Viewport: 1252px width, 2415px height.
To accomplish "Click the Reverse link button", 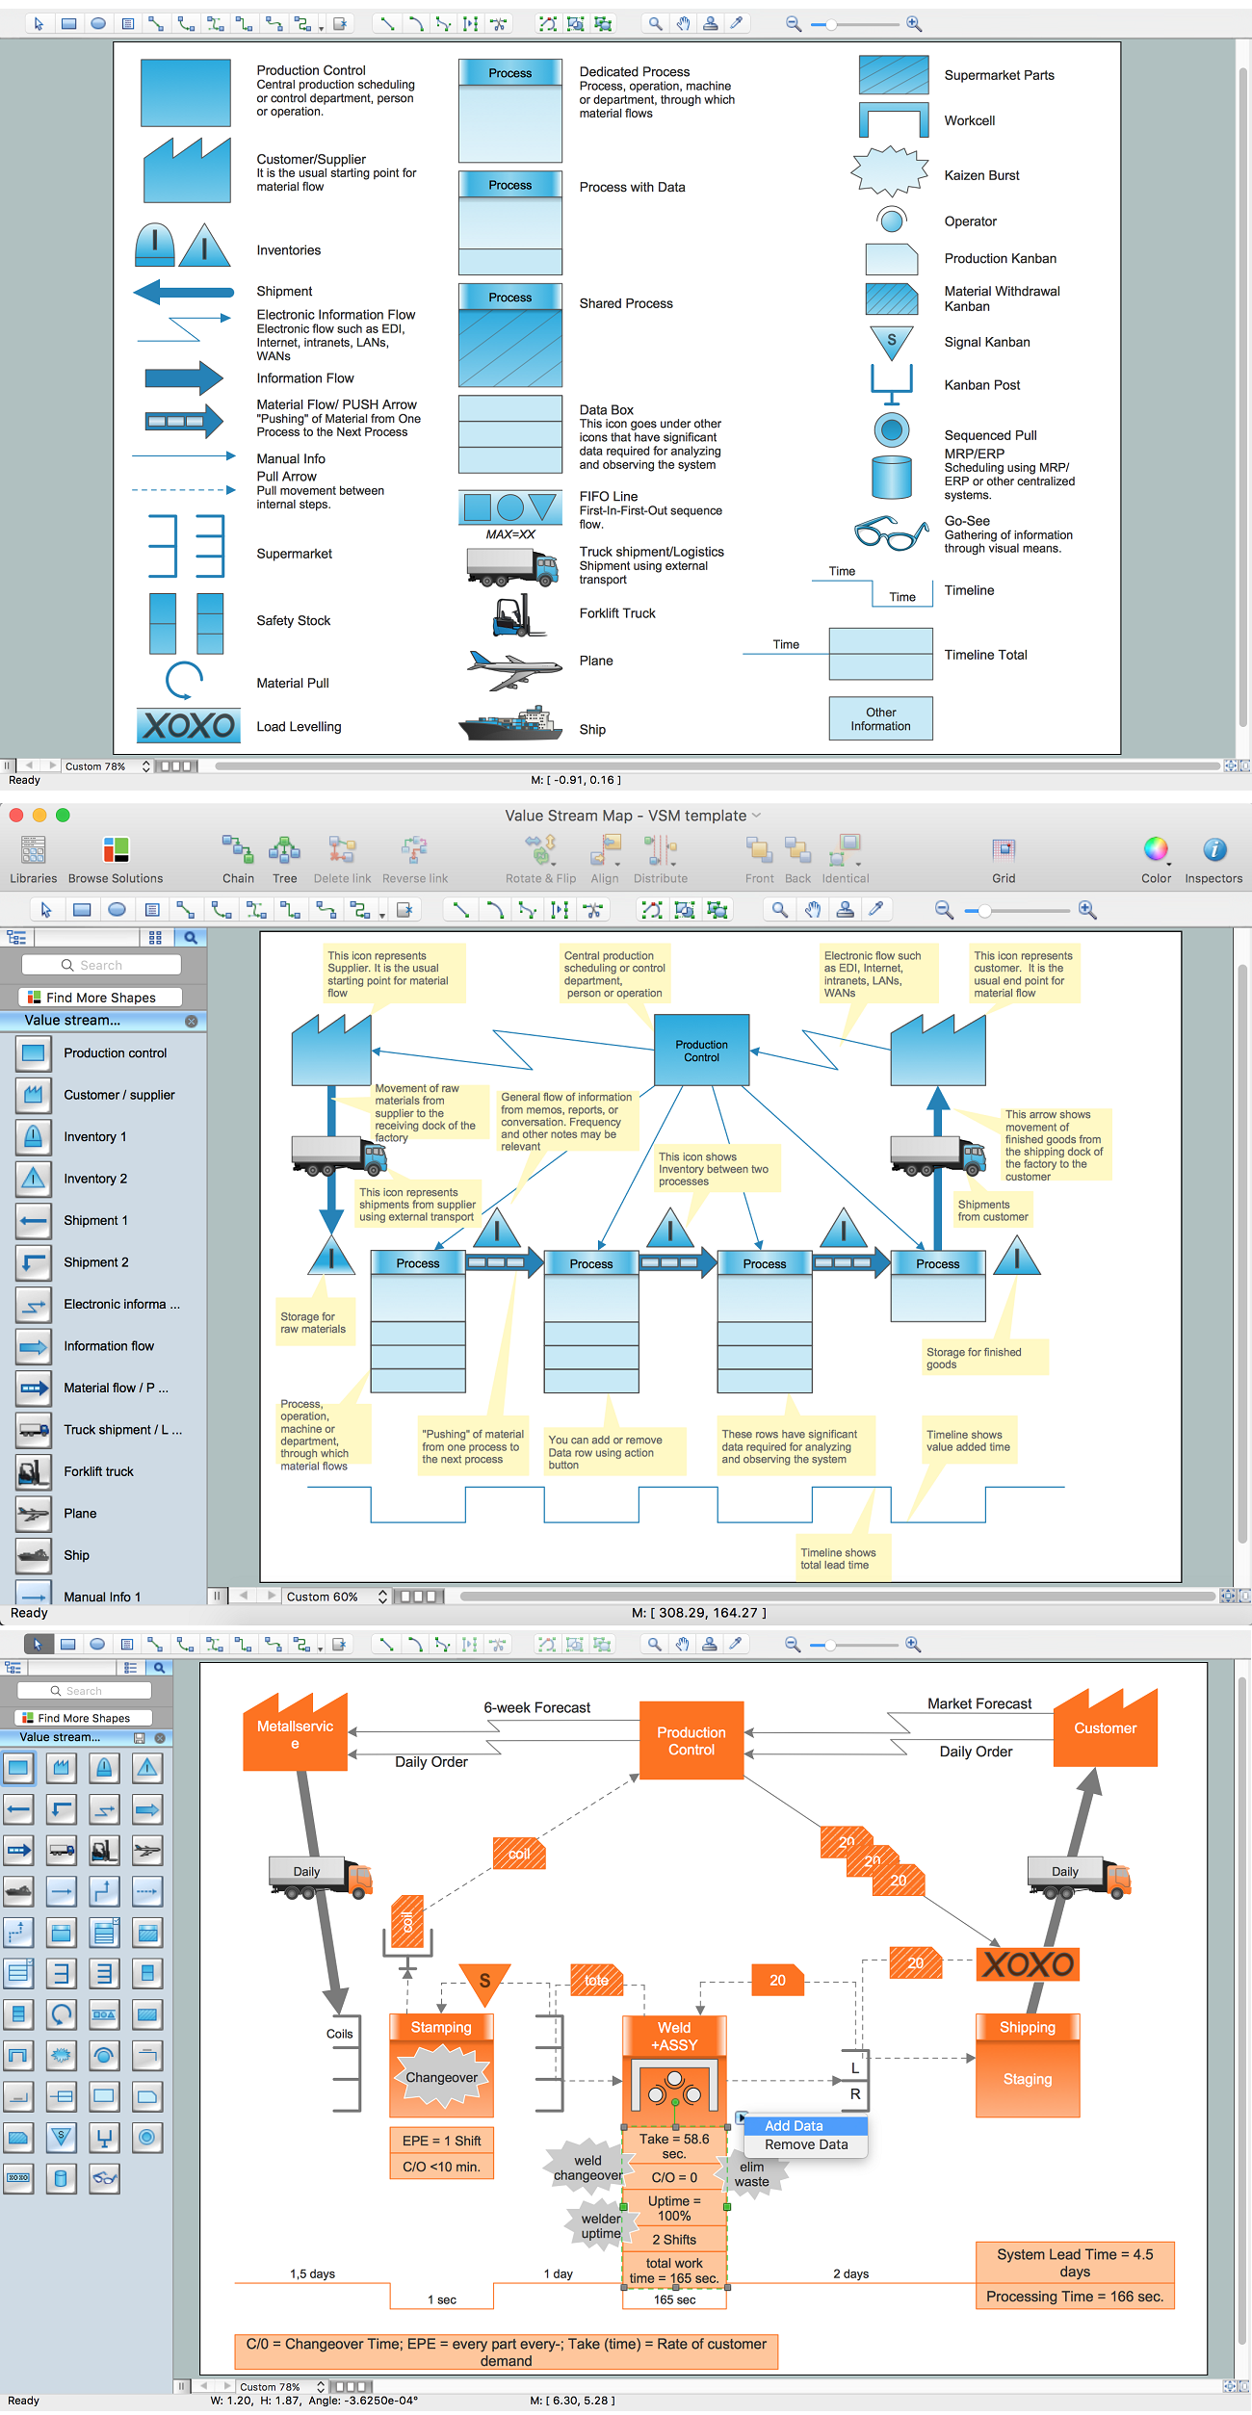I will (x=414, y=858).
